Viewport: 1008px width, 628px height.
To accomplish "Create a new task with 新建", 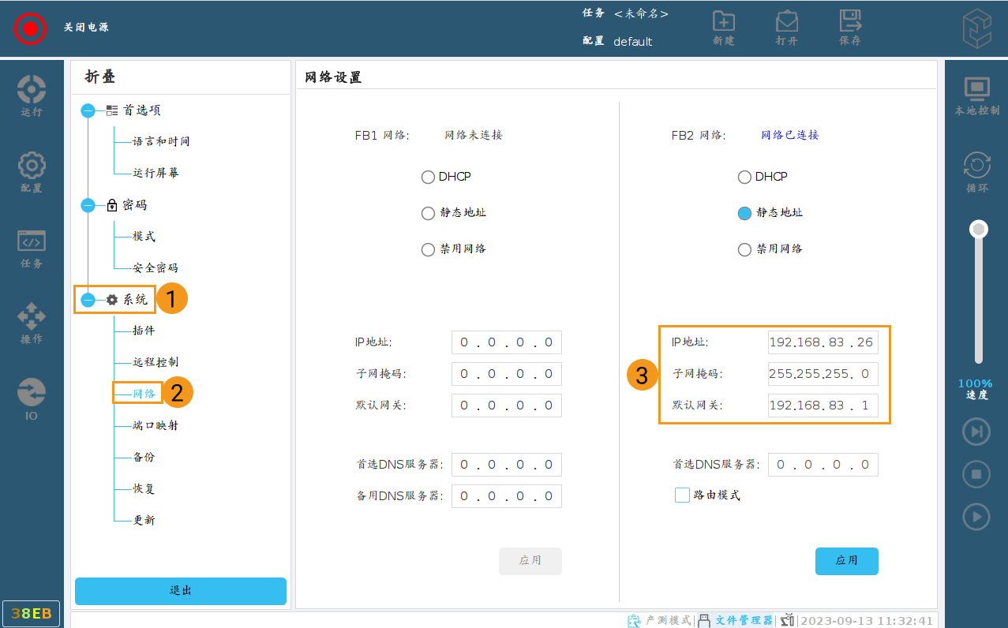I will click(723, 26).
